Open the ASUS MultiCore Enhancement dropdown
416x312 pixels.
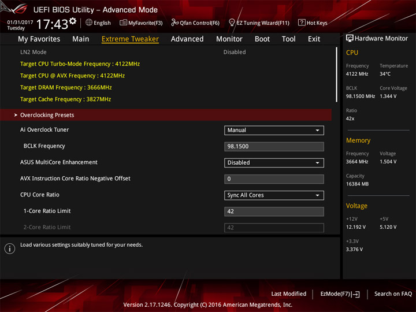(x=274, y=162)
